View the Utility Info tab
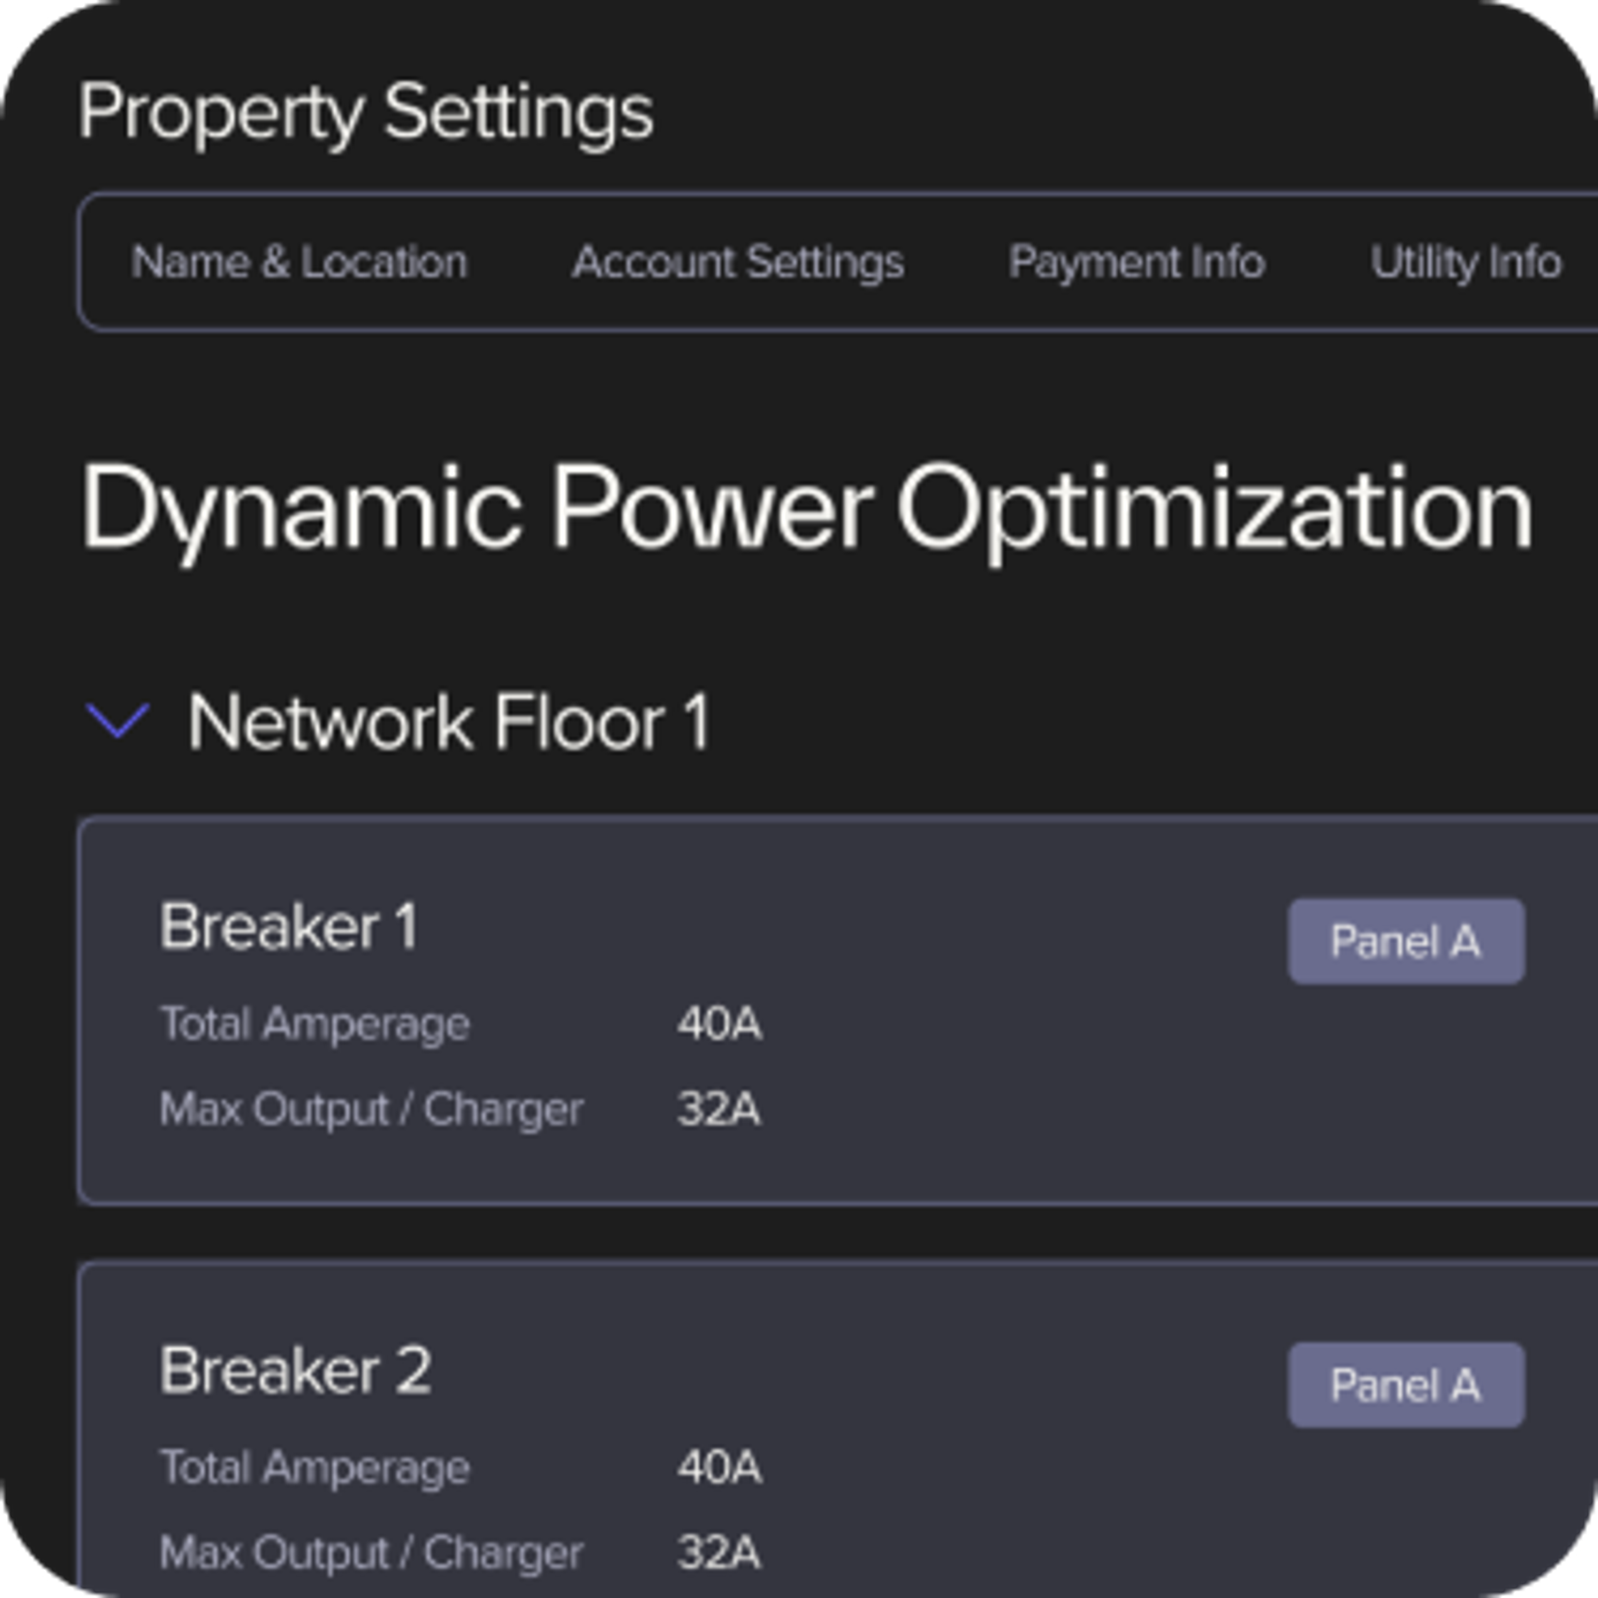1598x1598 pixels. (x=1467, y=263)
